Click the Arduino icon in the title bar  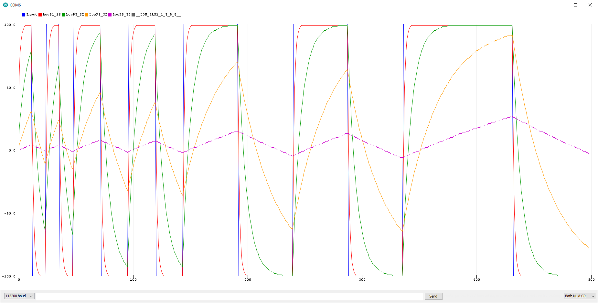pyautogui.click(x=5, y=5)
